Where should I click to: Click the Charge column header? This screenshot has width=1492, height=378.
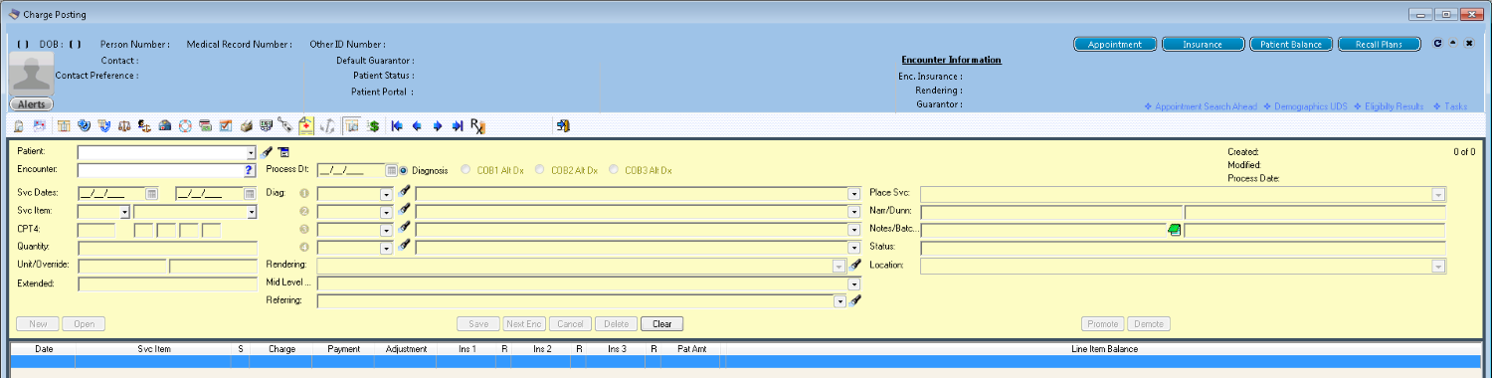click(x=281, y=349)
